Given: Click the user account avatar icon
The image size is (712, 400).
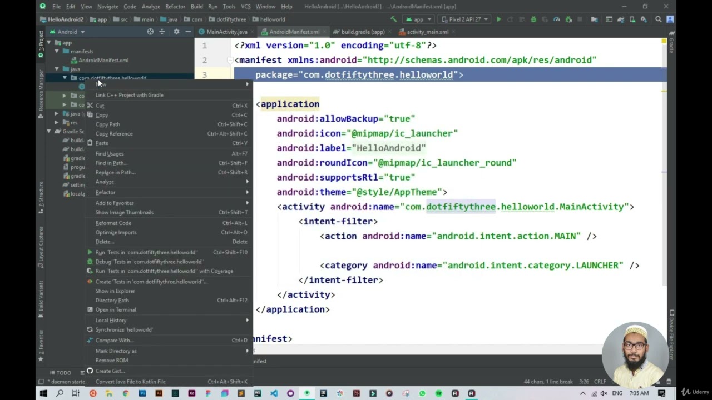Looking at the screenshot, I should click(x=670, y=19).
